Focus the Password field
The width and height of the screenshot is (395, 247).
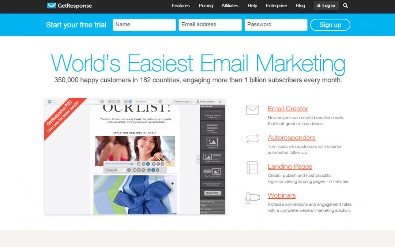point(276,25)
